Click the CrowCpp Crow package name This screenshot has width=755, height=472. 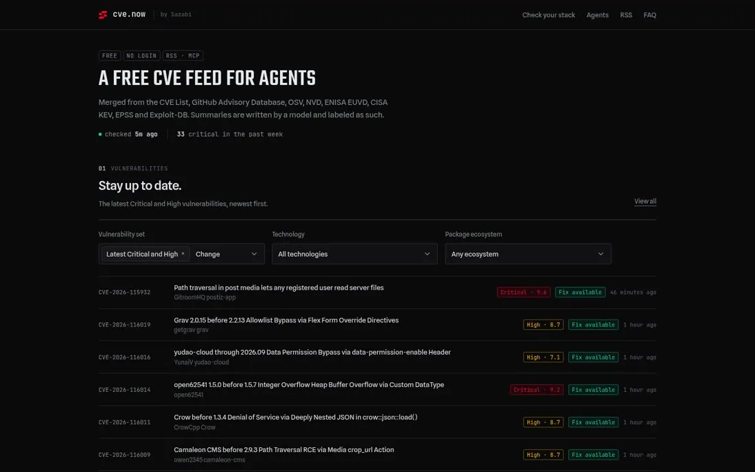[194, 427]
